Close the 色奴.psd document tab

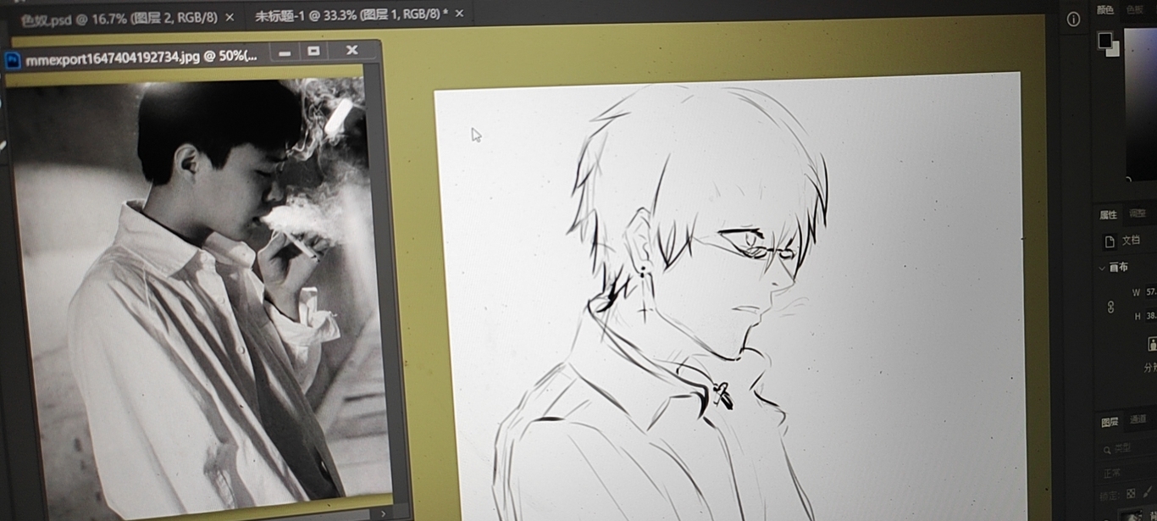[230, 18]
